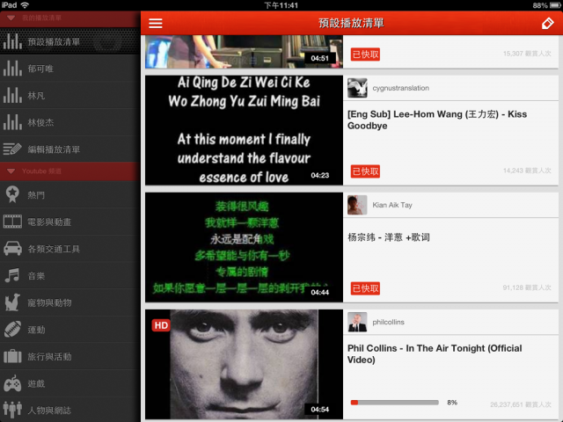Open 旅行與活動 suitcase icon
The width and height of the screenshot is (563, 422).
(12, 356)
